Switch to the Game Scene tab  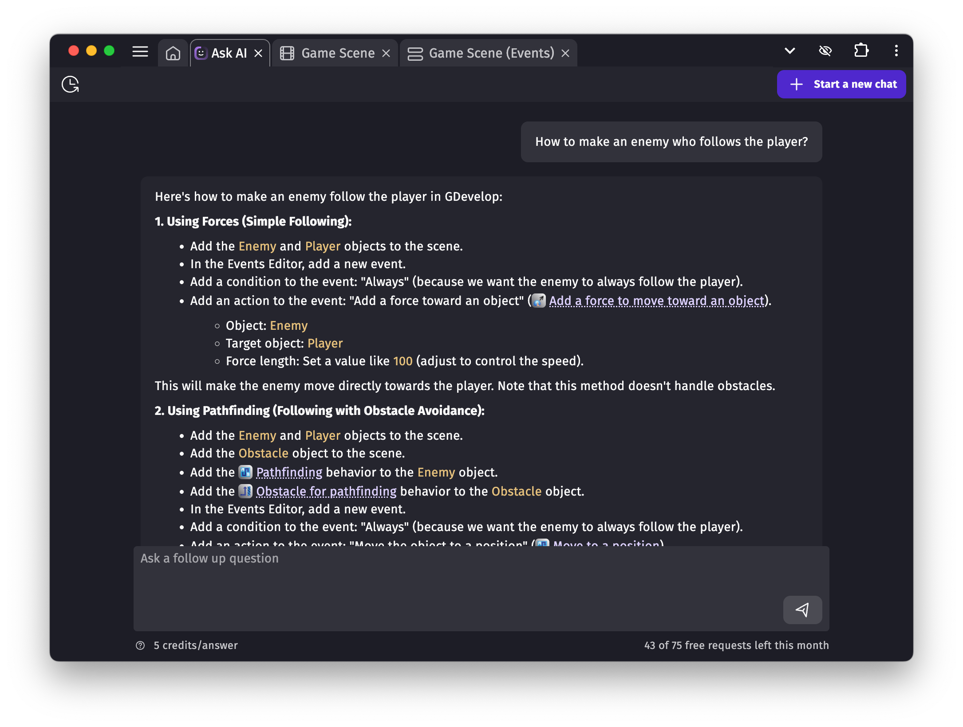[338, 53]
